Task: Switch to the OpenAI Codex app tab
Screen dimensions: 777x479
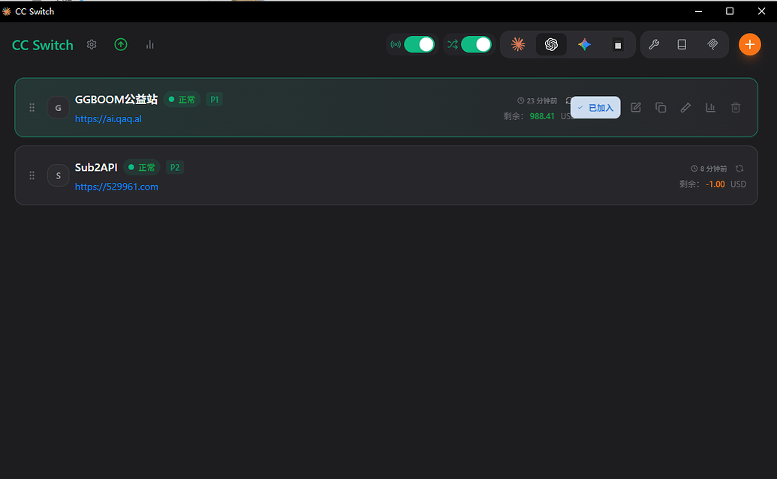Action: (x=551, y=44)
